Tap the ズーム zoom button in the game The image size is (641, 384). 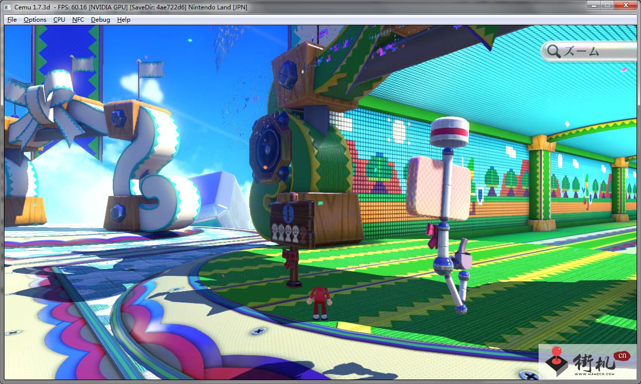coord(589,51)
